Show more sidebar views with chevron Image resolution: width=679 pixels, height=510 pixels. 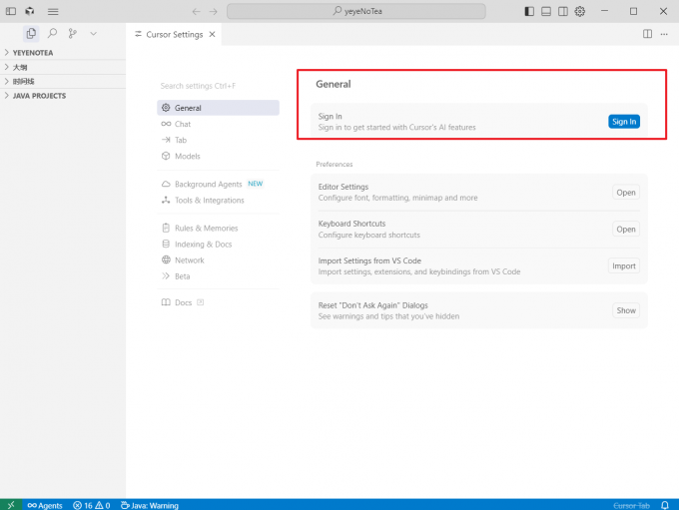pyautogui.click(x=94, y=33)
